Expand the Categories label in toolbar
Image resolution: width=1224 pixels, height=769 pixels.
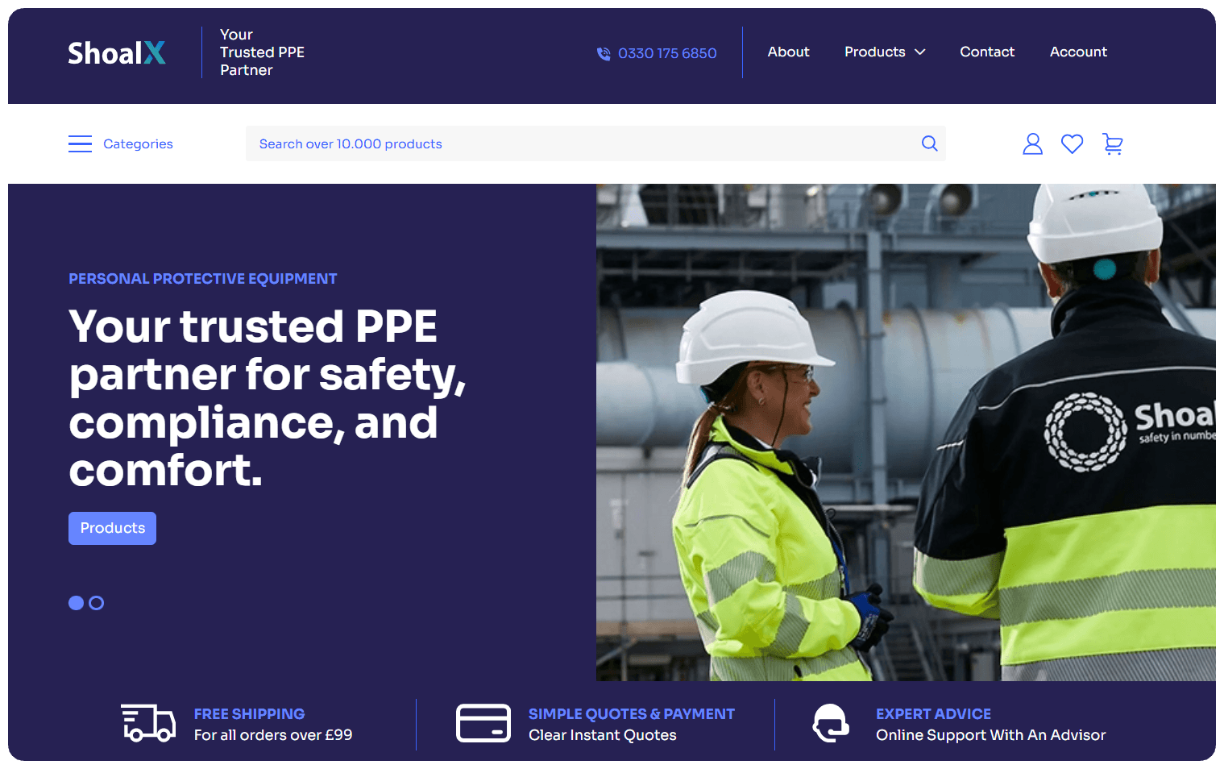138,144
